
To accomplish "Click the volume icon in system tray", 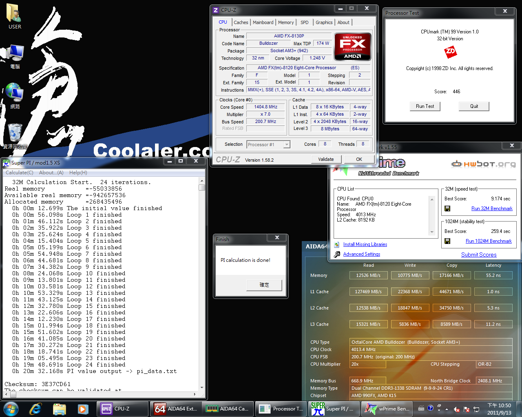I will pos(457,409).
